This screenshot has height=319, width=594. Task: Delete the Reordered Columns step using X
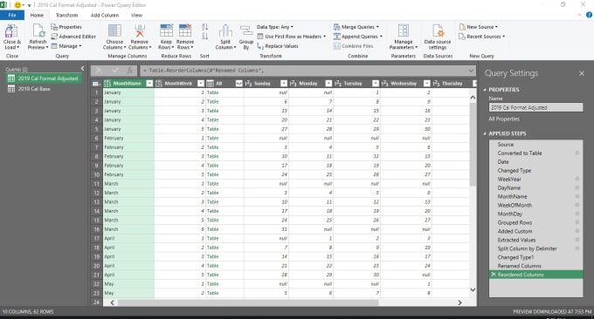pos(494,275)
